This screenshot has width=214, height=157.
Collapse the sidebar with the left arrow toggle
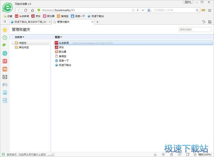point(5,22)
